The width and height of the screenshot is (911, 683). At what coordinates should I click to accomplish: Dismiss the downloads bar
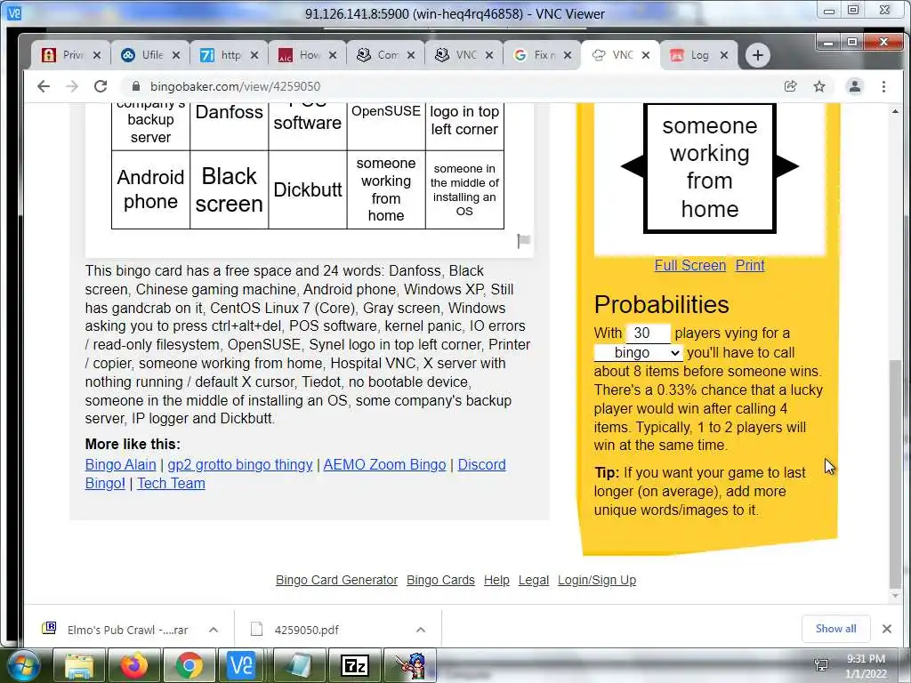(887, 629)
